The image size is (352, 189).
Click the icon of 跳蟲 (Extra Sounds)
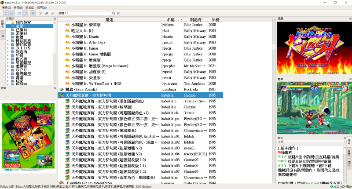tap(62, 90)
